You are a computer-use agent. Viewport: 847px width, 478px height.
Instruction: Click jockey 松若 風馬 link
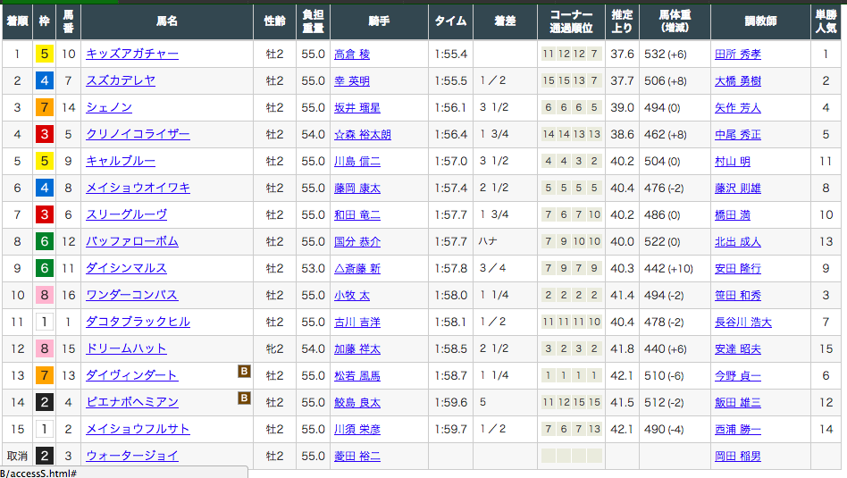pyautogui.click(x=357, y=375)
